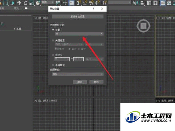Select the 美国标准 (US Standard) radio button
The width and height of the screenshot is (175, 131).
53,41
